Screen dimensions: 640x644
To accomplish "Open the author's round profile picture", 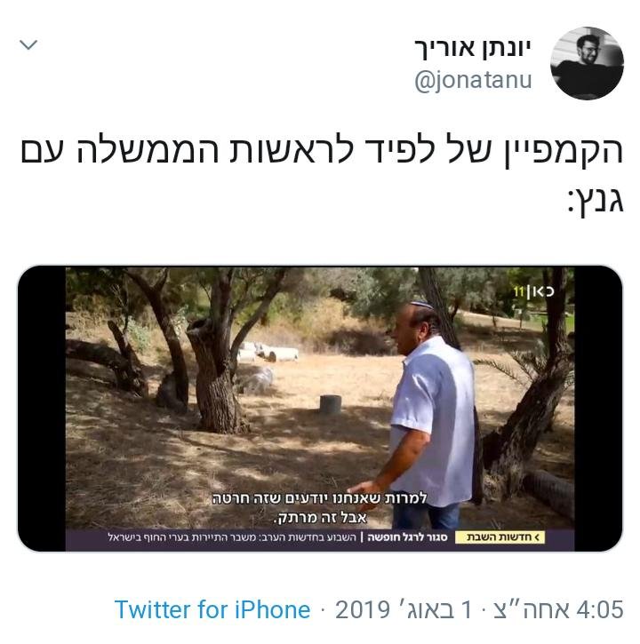I will (587, 63).
